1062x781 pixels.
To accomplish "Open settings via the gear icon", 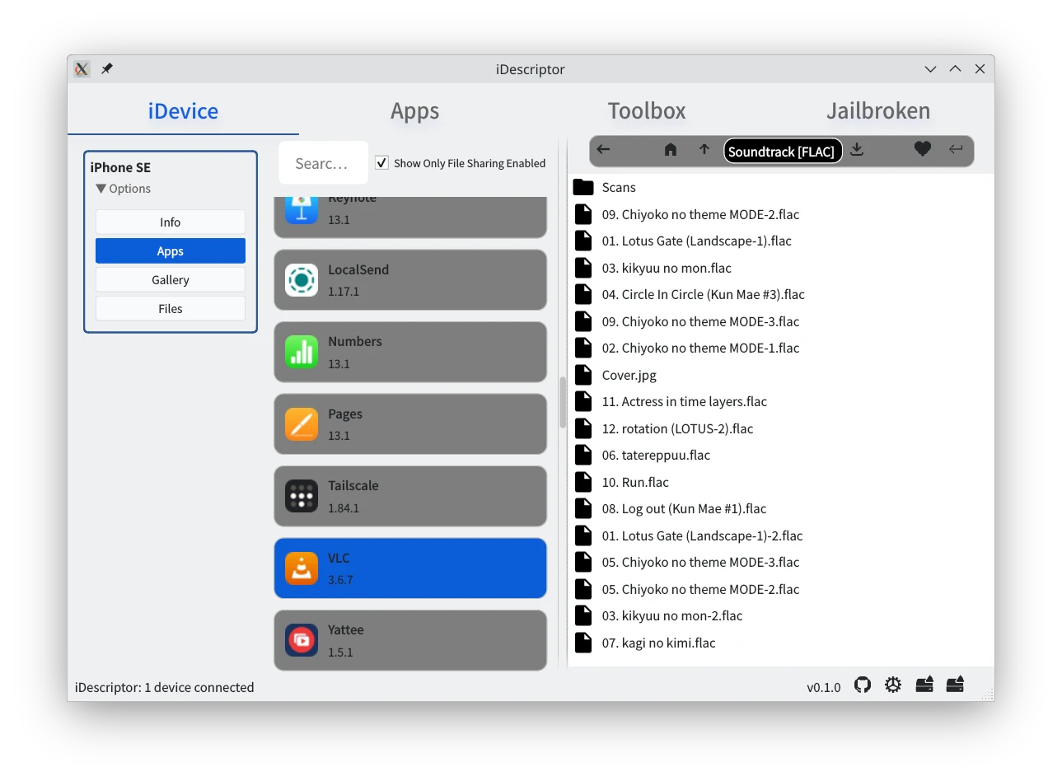I will click(893, 685).
